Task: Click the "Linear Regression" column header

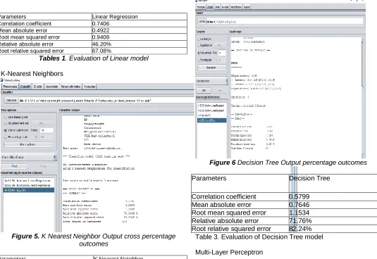Action: pyautogui.click(x=140, y=17)
